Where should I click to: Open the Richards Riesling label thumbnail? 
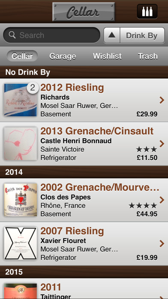coord(21,100)
